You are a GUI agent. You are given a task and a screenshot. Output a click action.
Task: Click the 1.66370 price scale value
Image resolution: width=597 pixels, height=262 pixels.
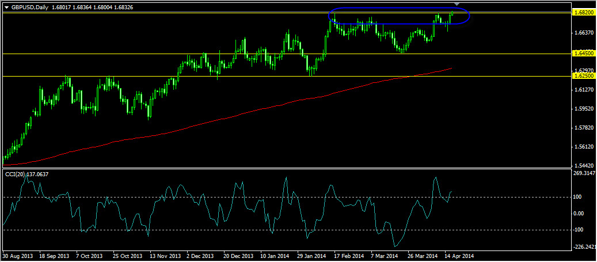[x=584, y=33]
